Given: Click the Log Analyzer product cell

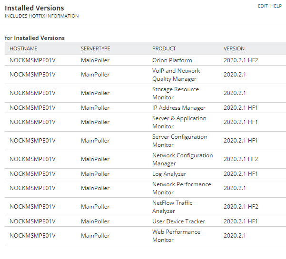Looking at the screenshot, I should tap(169, 174).
